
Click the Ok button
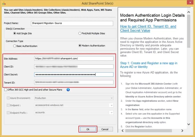[x=88, y=129]
